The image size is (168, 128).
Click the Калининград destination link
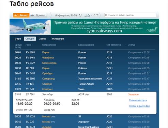(49, 63)
